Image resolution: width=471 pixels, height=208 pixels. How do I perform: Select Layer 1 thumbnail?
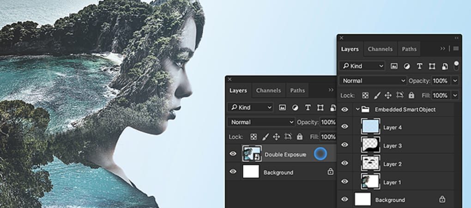(370, 181)
